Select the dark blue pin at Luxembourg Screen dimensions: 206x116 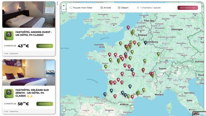tap(145, 43)
